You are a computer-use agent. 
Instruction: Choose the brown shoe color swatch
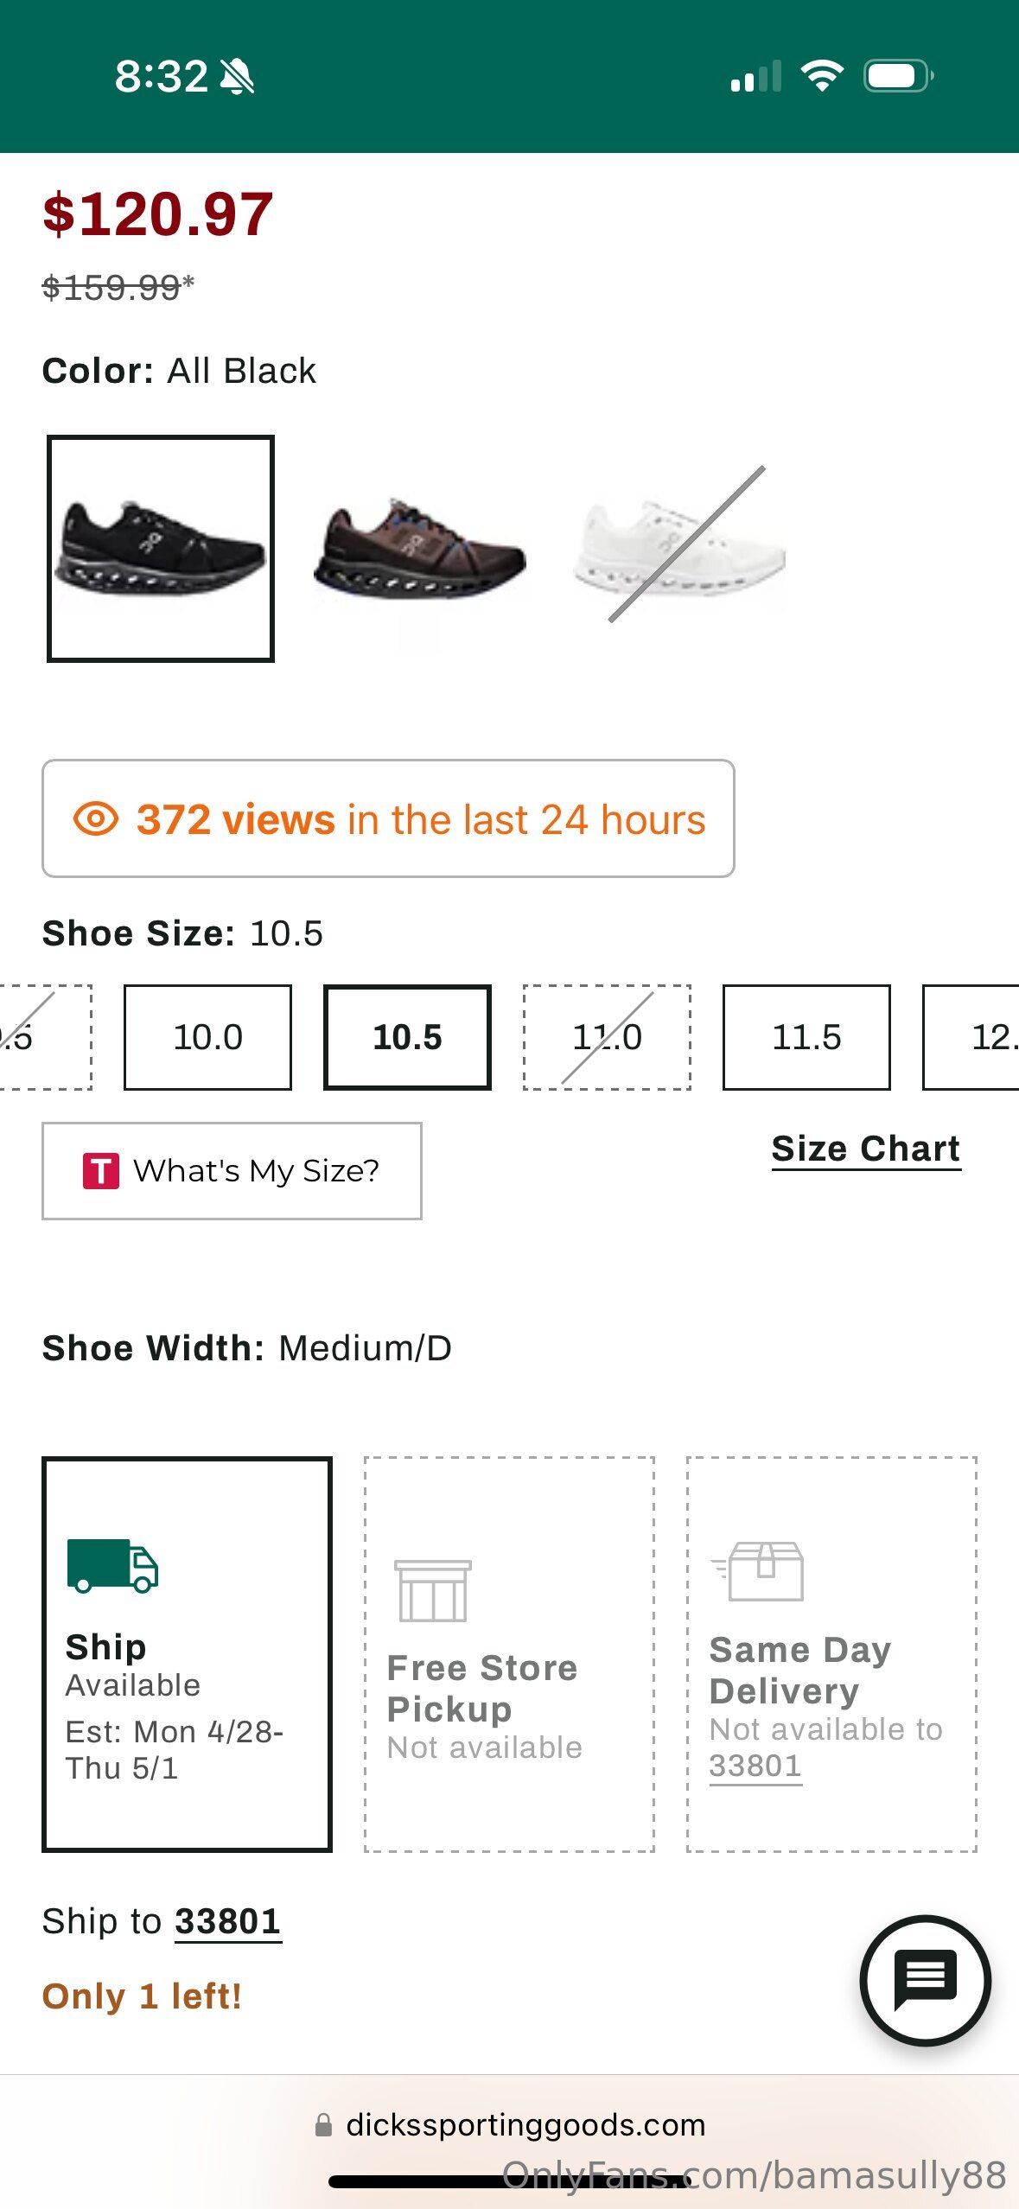420,549
